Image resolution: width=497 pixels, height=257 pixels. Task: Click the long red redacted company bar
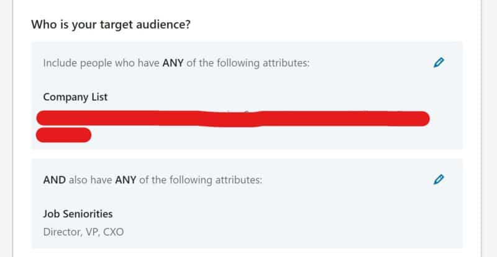(x=233, y=119)
